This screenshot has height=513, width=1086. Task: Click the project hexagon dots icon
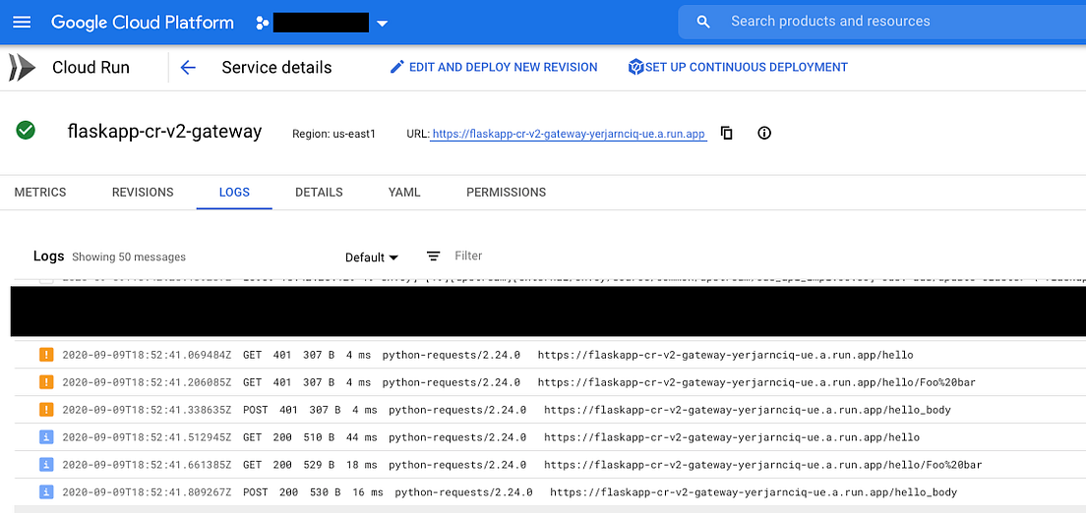click(262, 23)
